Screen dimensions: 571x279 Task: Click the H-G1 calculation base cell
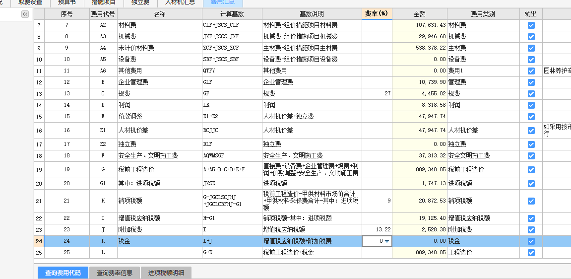click(232, 218)
